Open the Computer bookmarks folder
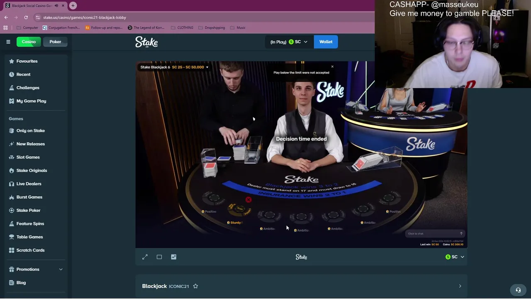531x299 pixels. 27,28
